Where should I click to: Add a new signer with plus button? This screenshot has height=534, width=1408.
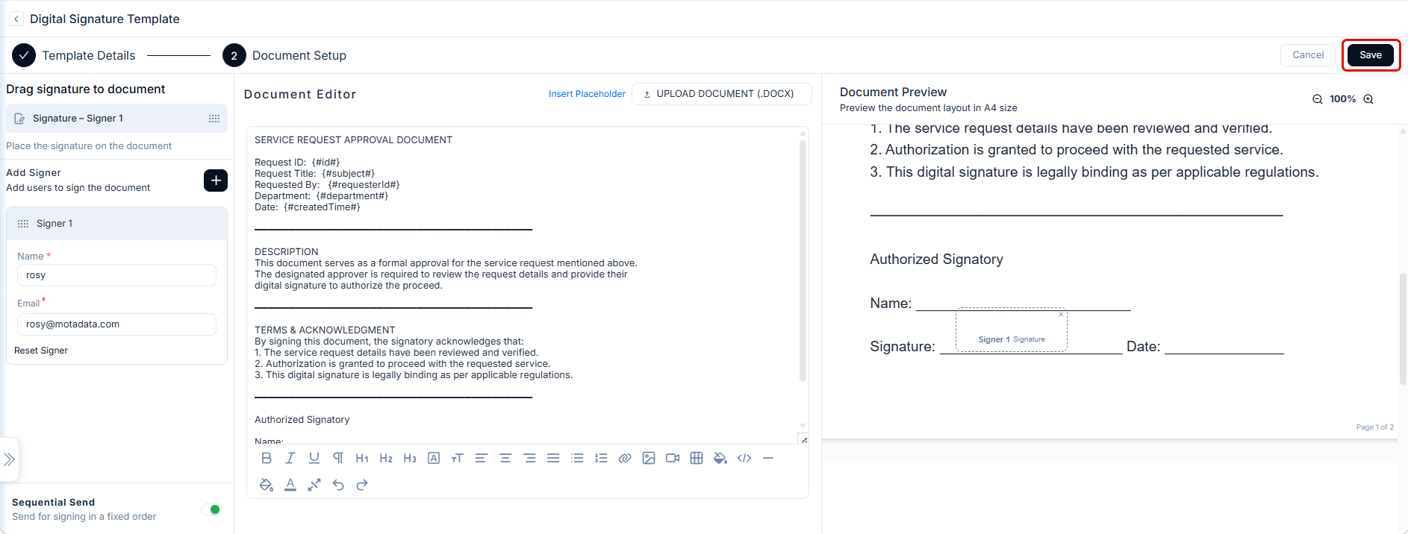pos(216,180)
